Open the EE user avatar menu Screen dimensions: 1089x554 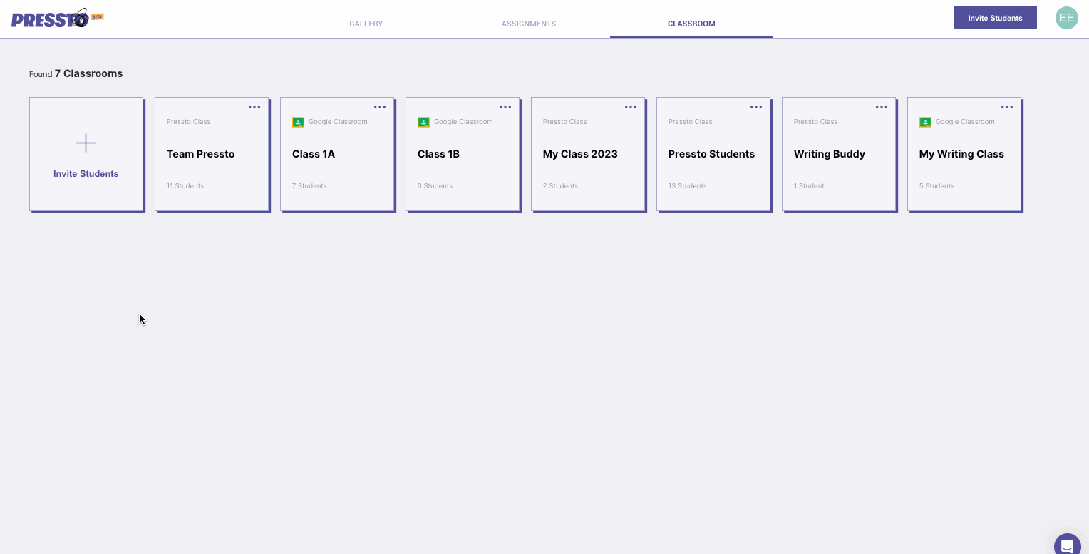[x=1066, y=18]
